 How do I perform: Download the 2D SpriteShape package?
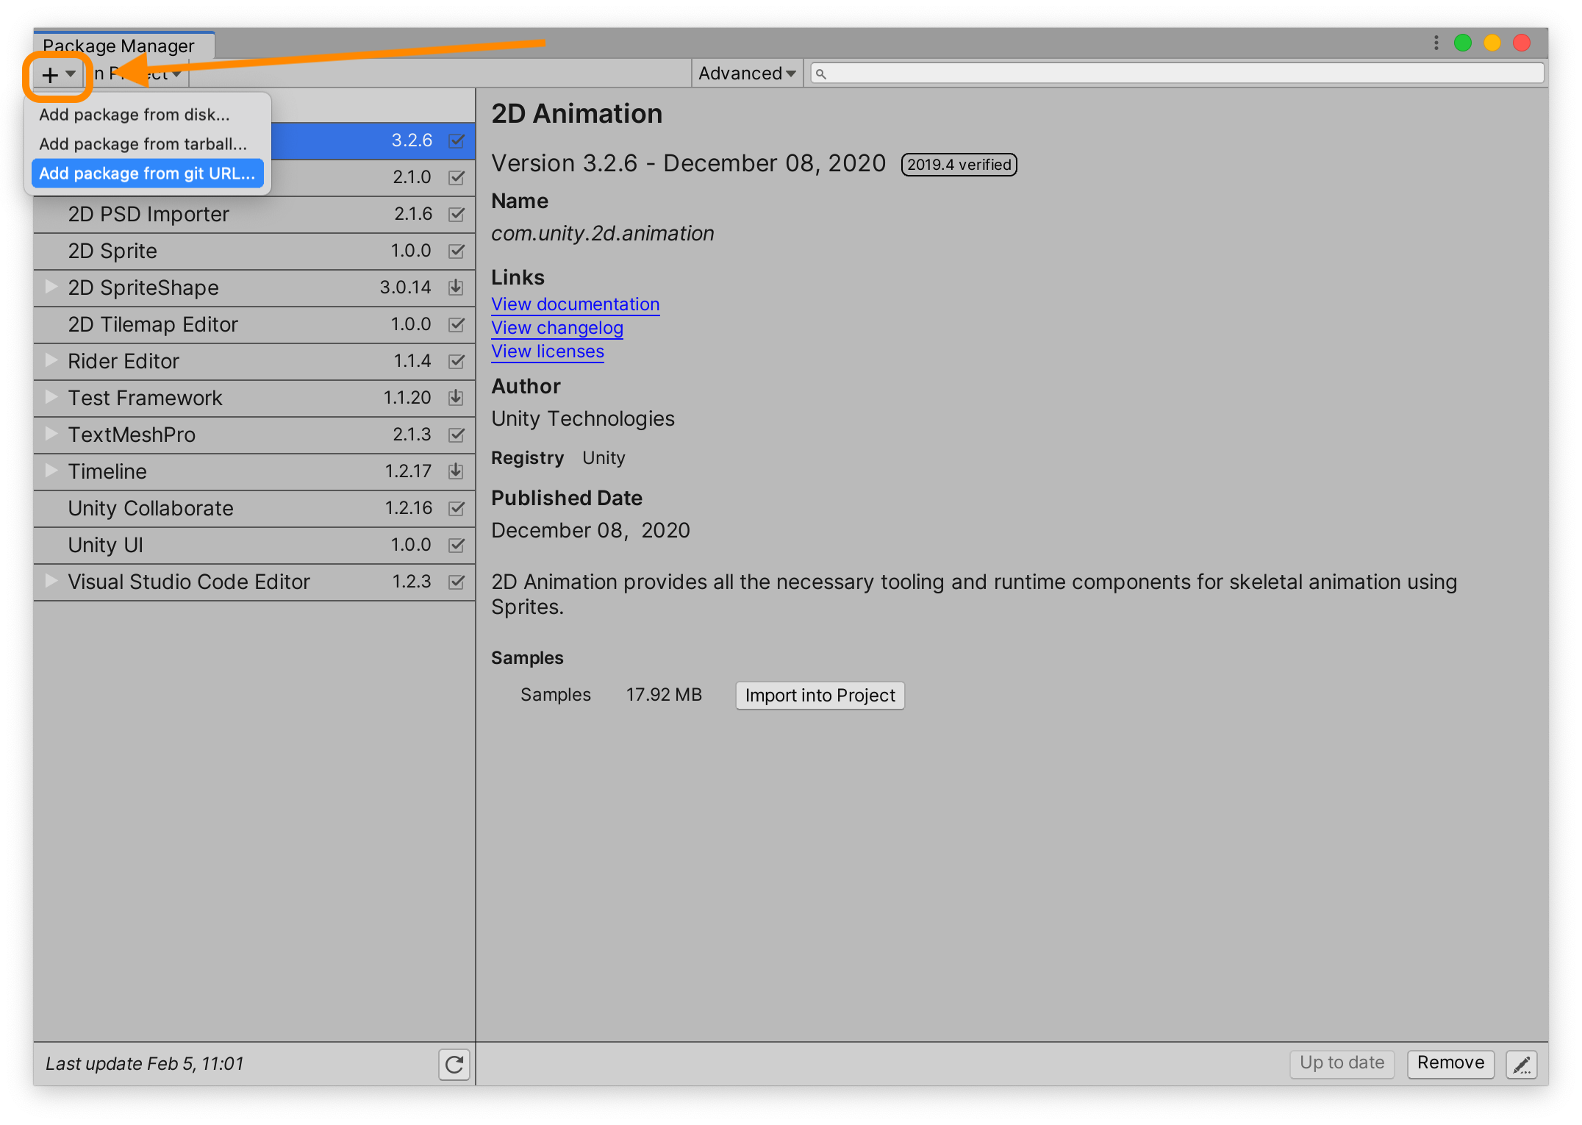pos(455,287)
